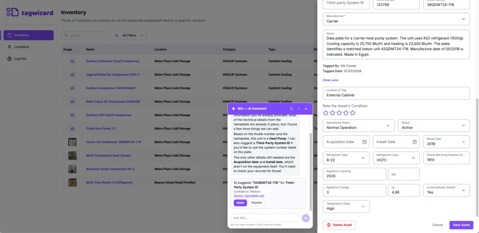Click the Wiz chat scrollbar
Viewport: 479px width, 233px height.
(311, 172)
